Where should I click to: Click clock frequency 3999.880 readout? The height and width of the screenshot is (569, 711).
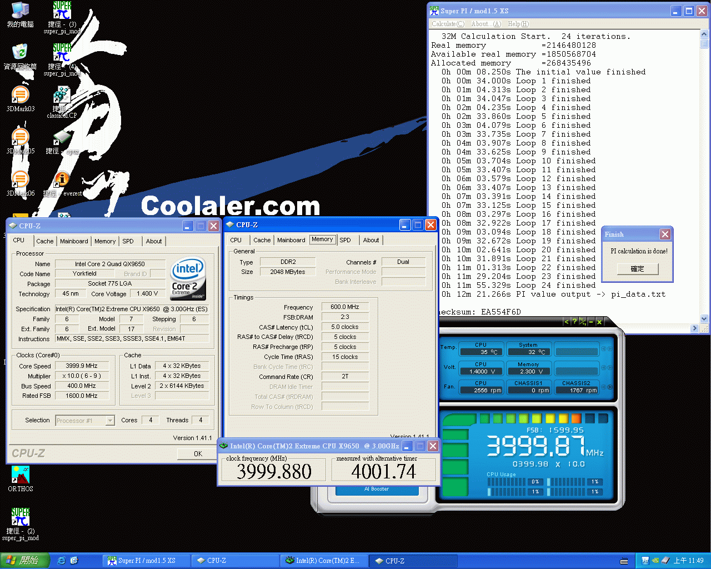pyautogui.click(x=274, y=472)
